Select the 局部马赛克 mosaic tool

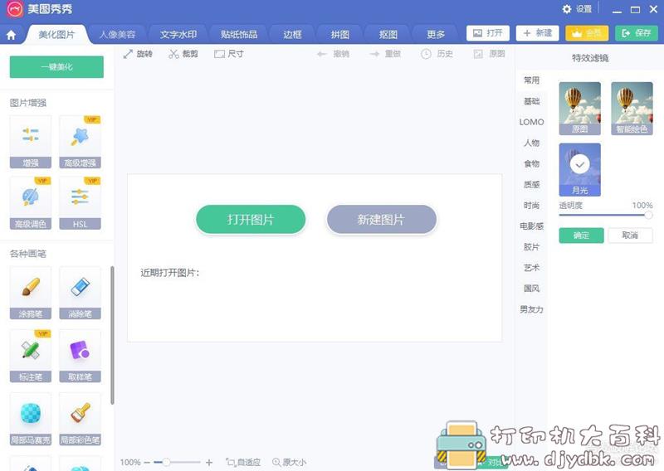coord(31,419)
